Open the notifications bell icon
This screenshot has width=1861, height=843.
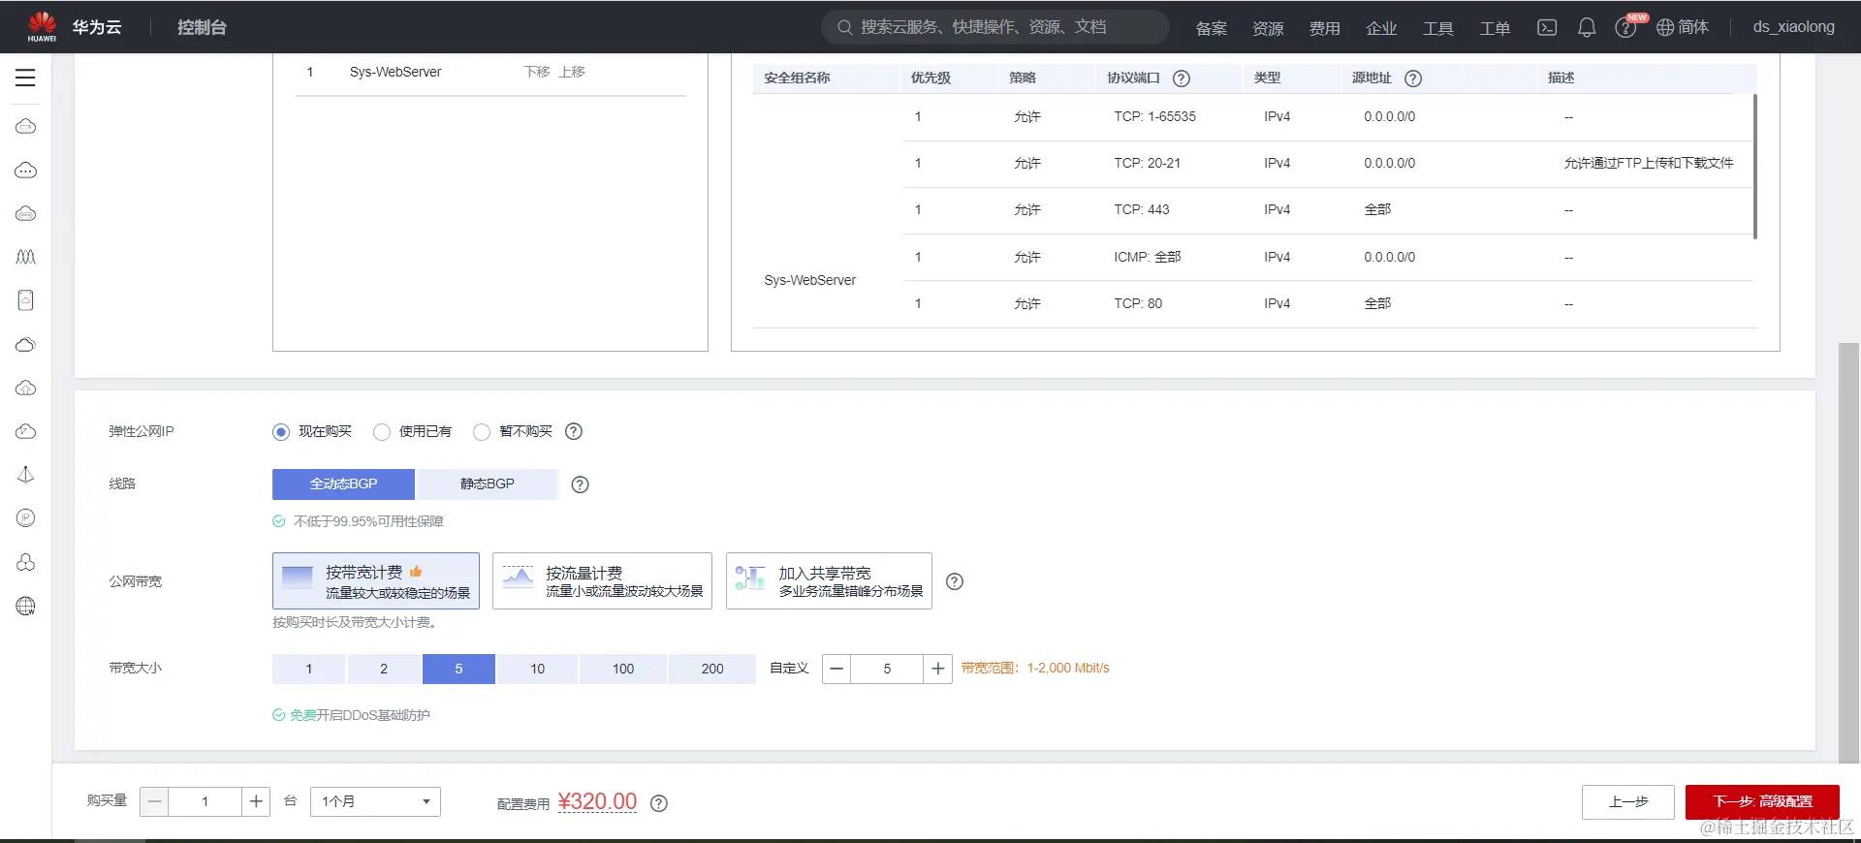[1587, 27]
